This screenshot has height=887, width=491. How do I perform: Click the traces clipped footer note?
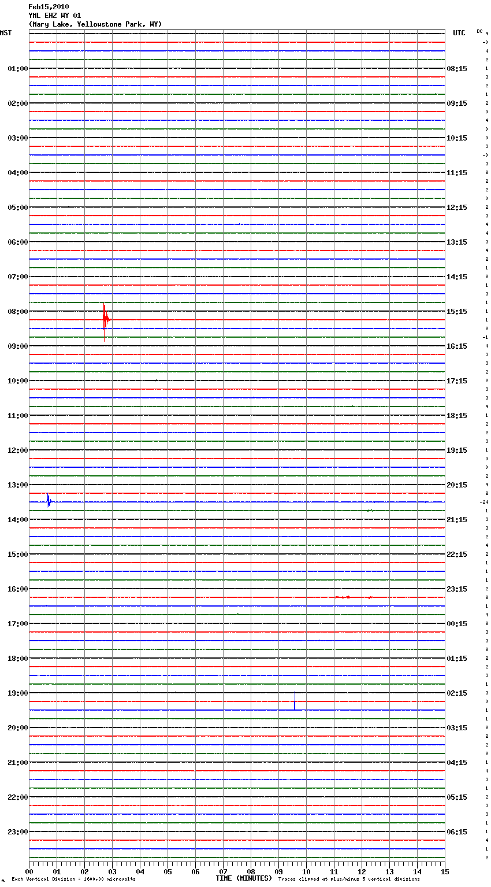click(349, 879)
